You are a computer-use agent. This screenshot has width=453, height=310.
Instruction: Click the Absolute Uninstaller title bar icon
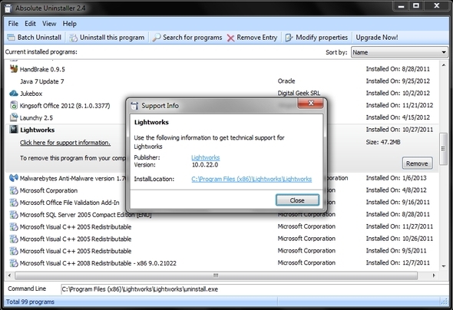click(8, 8)
